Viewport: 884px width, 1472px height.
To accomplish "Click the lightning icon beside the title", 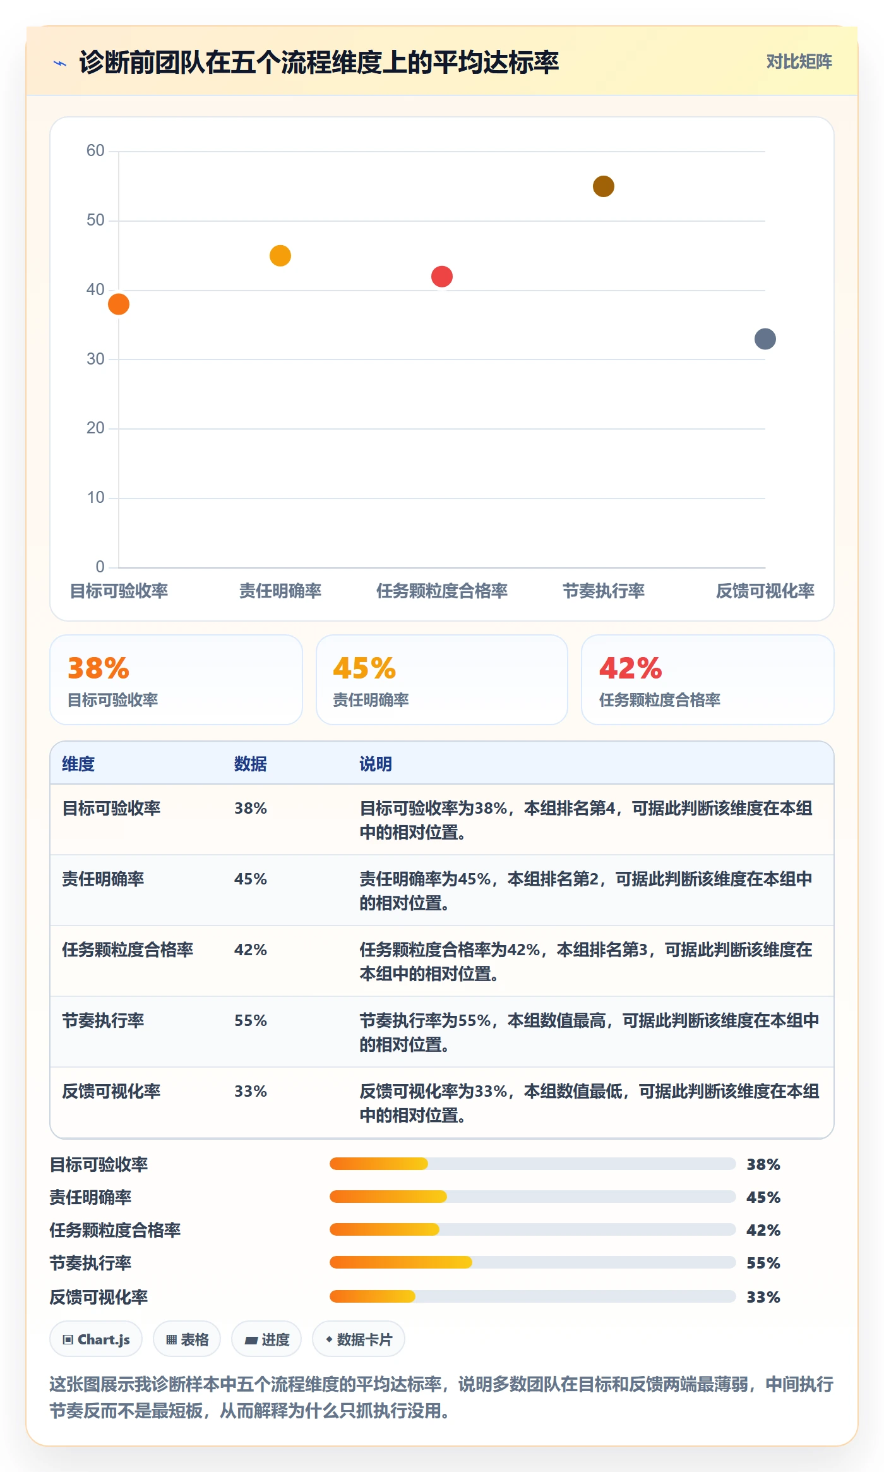I will 60,63.
